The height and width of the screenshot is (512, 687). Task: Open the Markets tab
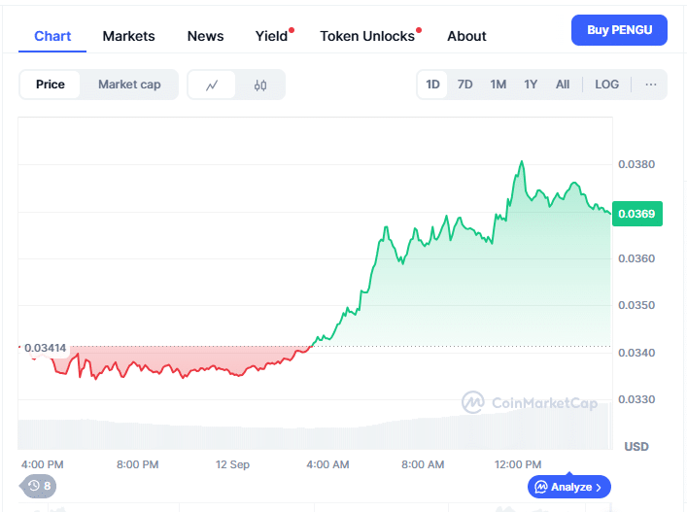point(128,36)
